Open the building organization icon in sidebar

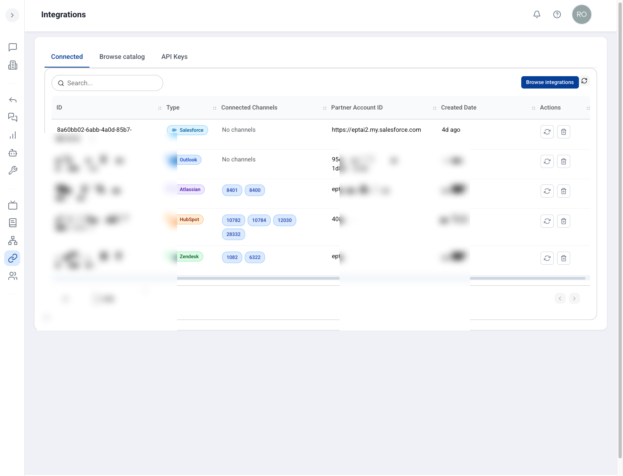[13, 65]
